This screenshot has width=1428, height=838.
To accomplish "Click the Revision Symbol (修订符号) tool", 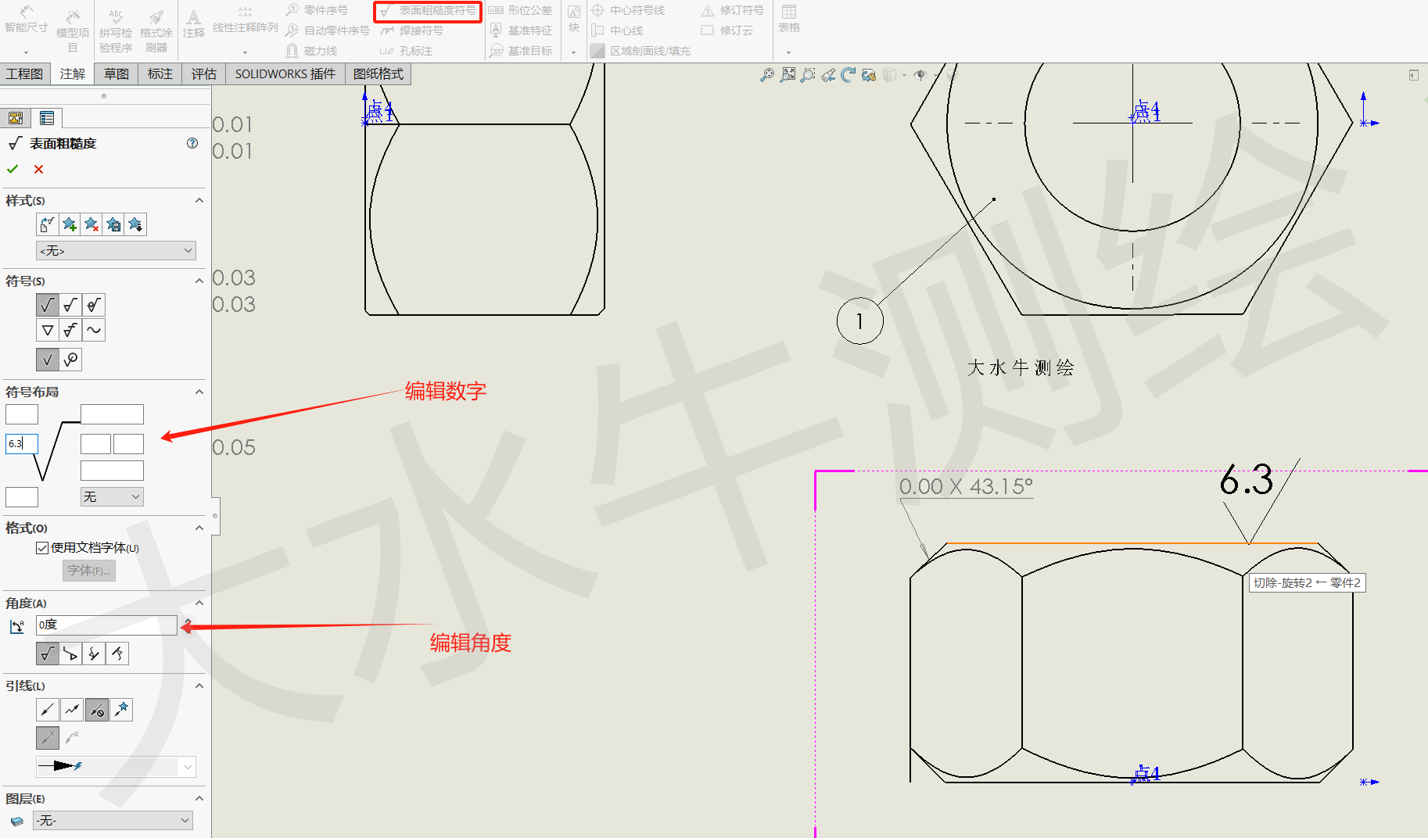I will click(732, 10).
